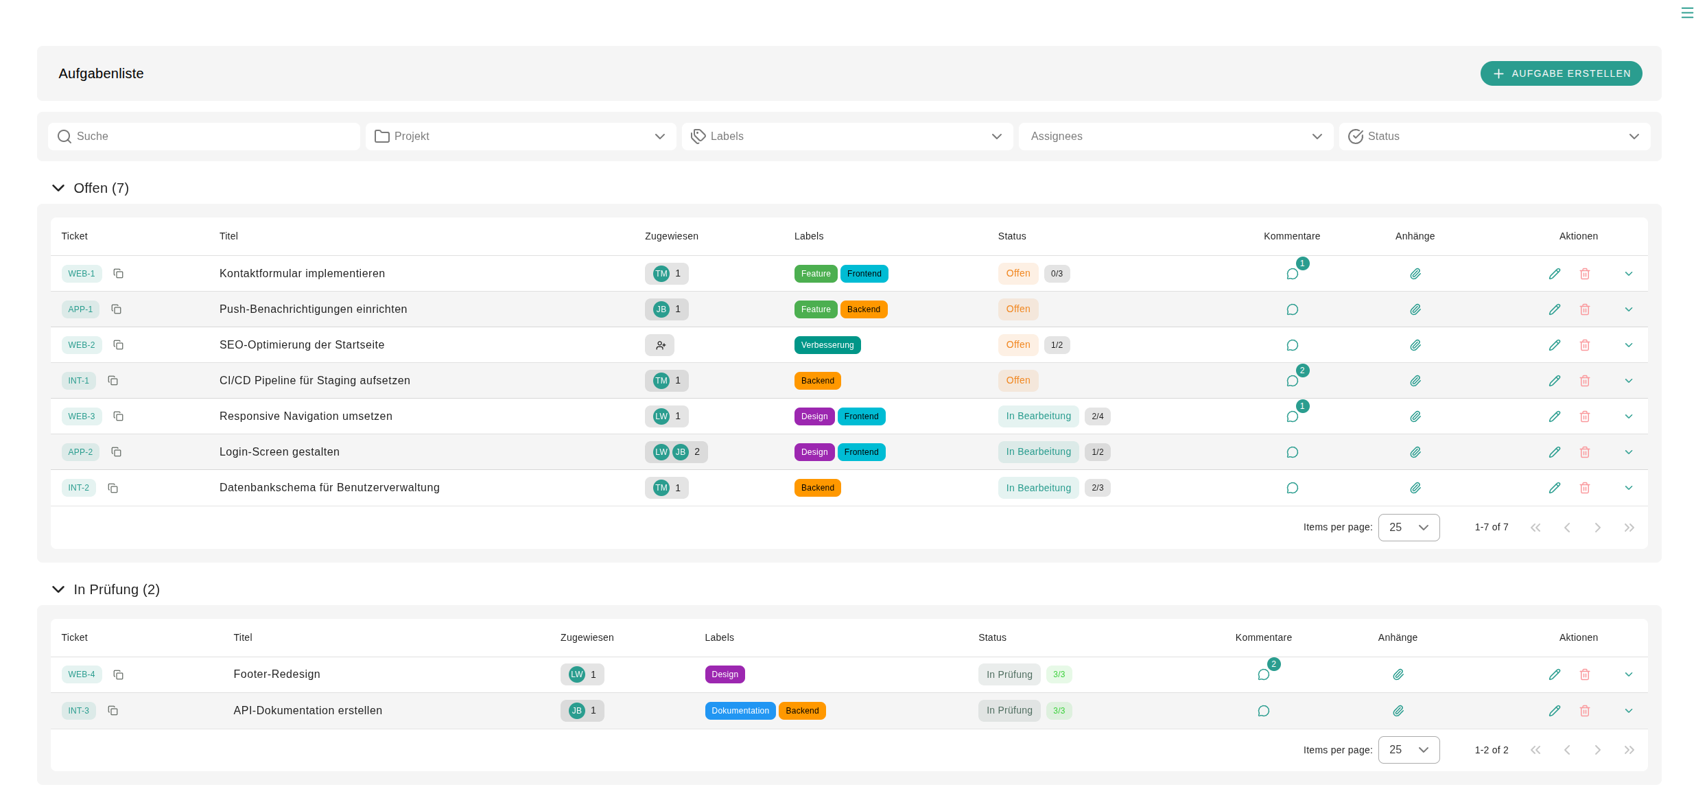Click the AUFGABE ERSTELLEN button
The height and width of the screenshot is (800, 1707).
[1561, 73]
